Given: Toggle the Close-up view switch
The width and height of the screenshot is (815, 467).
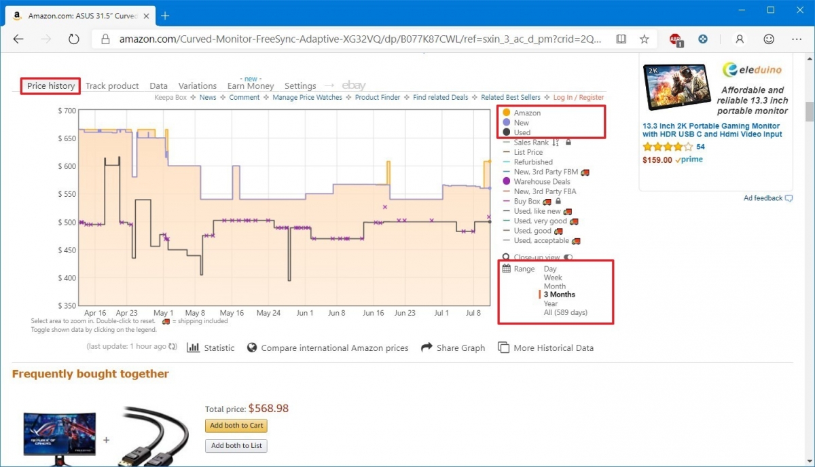Looking at the screenshot, I should tap(568, 257).
